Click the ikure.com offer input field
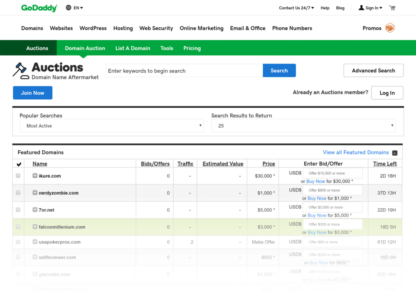The height and width of the screenshot is (293, 416). coord(332,173)
